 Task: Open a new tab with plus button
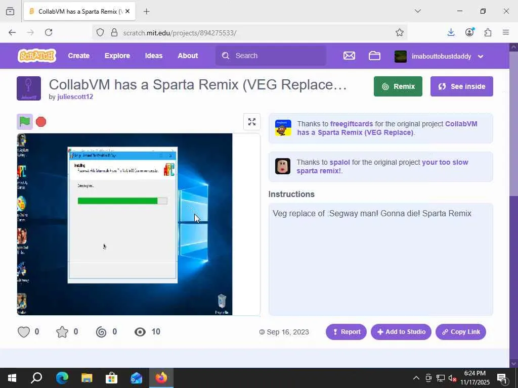pos(146,11)
